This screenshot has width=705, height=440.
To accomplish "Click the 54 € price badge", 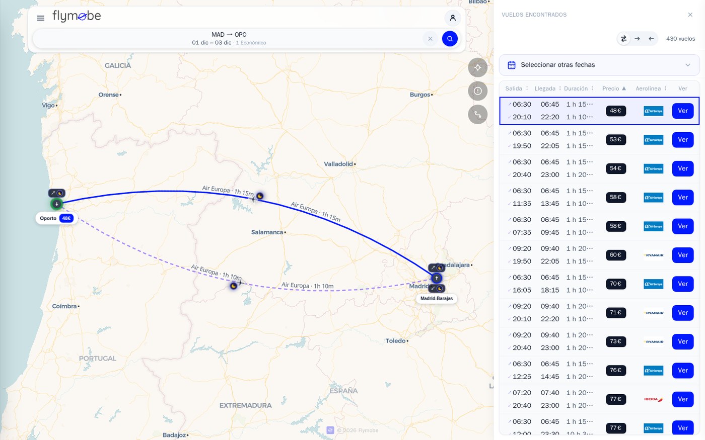I will tap(616, 168).
